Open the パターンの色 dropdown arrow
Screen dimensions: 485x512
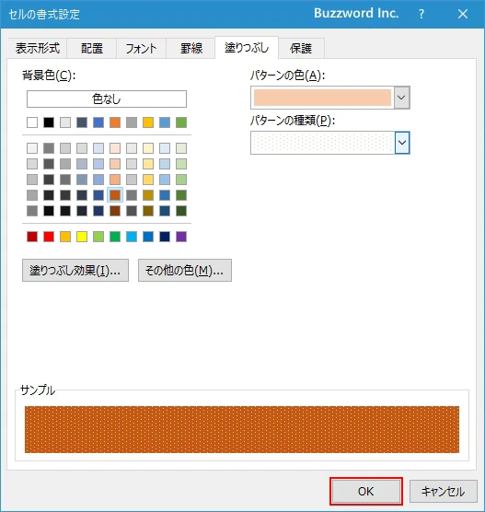[x=402, y=98]
